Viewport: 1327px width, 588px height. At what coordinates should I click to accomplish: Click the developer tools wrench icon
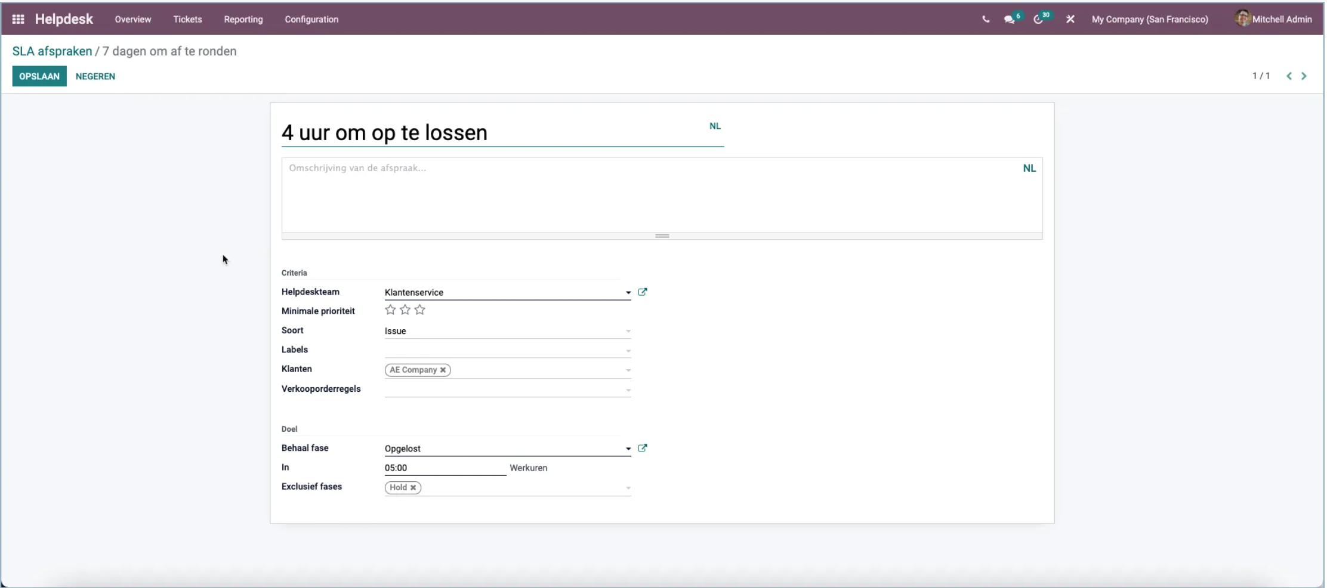(1070, 18)
